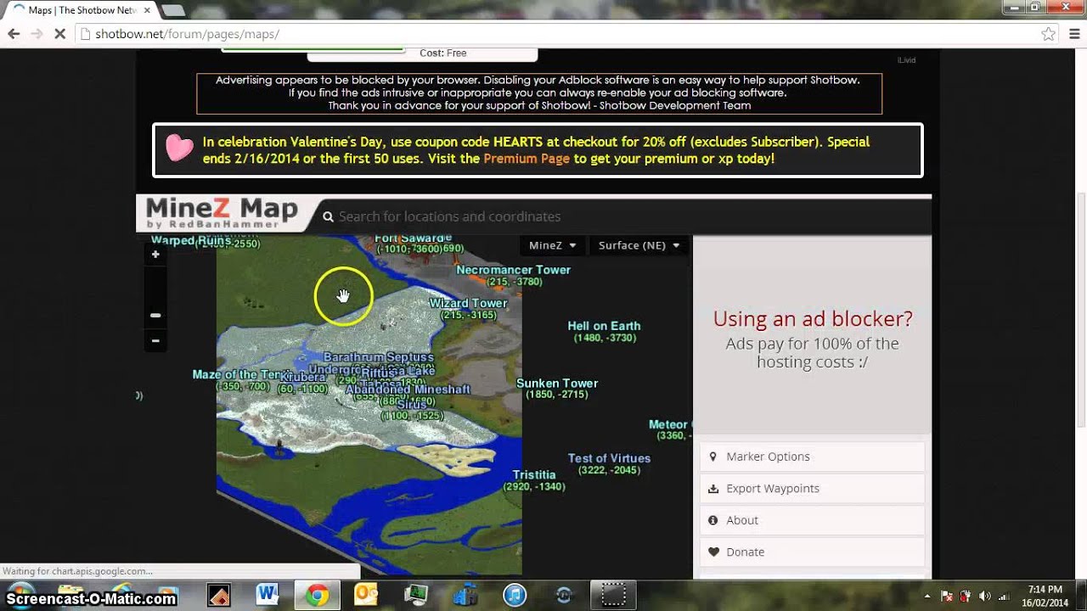The width and height of the screenshot is (1087, 611).
Task: Show hidden system tray icons
Action: (x=926, y=596)
